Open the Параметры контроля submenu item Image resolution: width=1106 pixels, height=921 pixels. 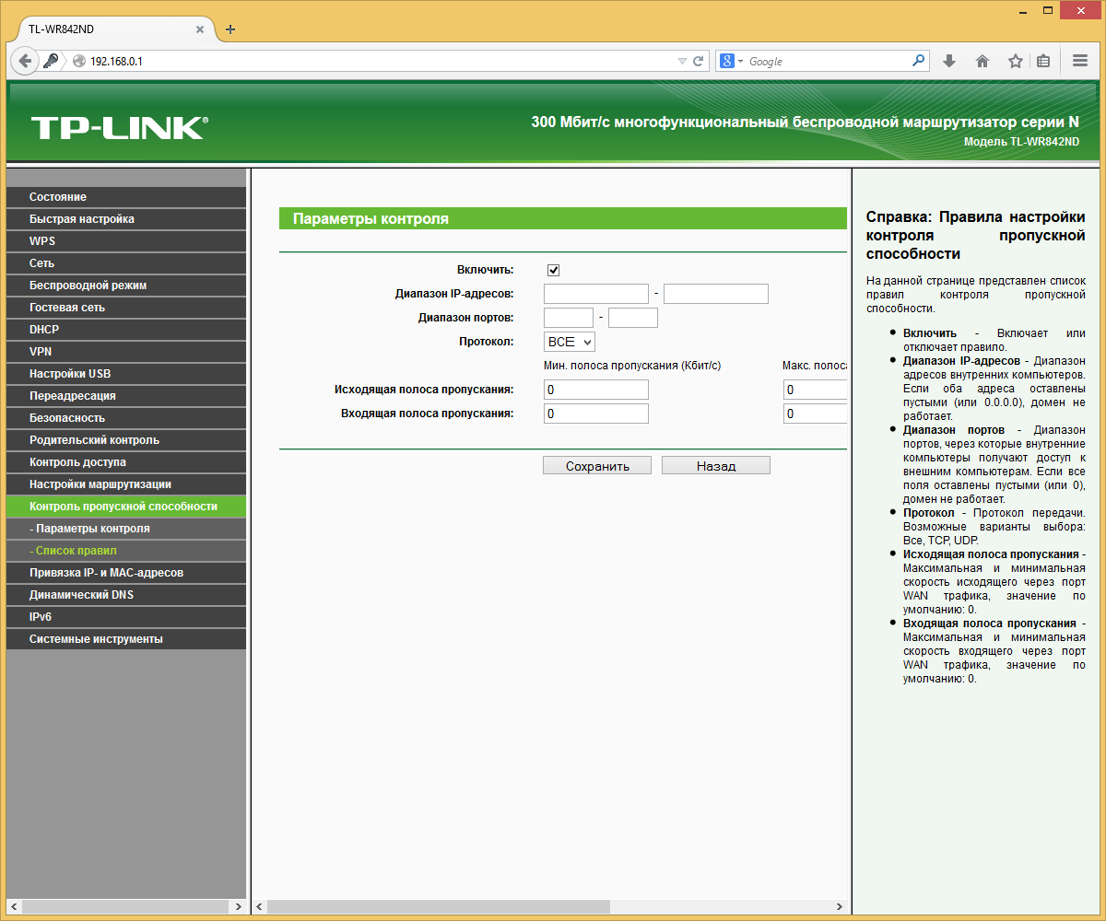pos(126,529)
